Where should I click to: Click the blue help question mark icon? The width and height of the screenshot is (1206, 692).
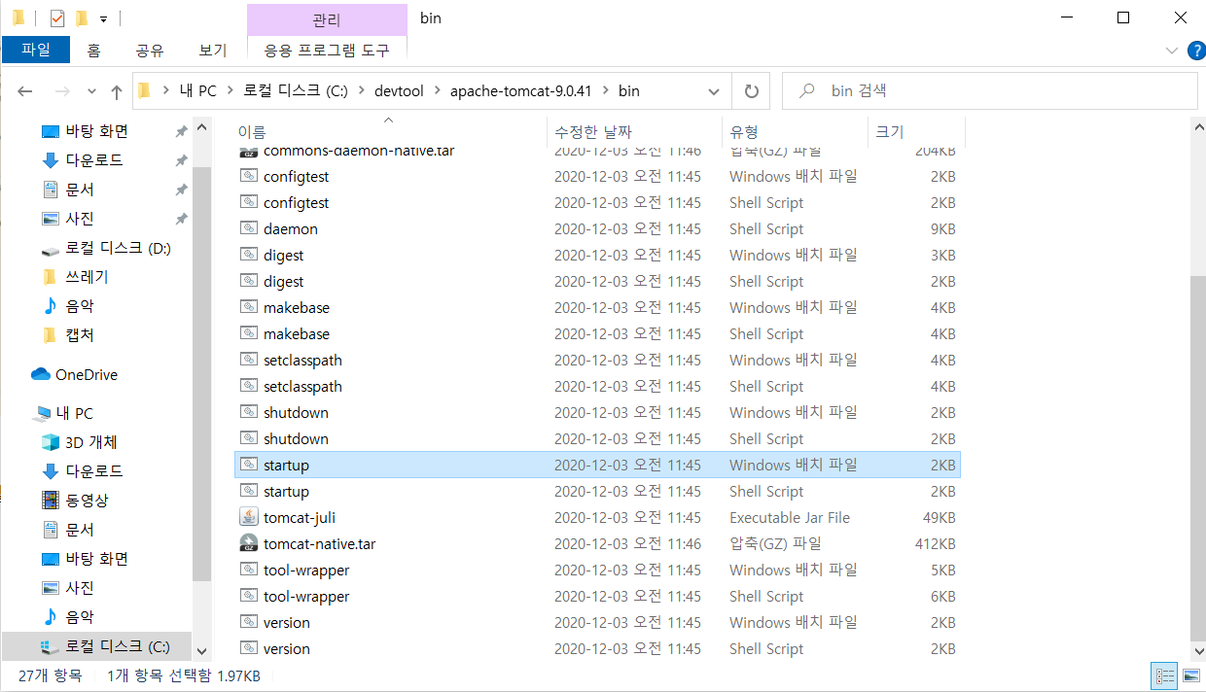pos(1196,51)
